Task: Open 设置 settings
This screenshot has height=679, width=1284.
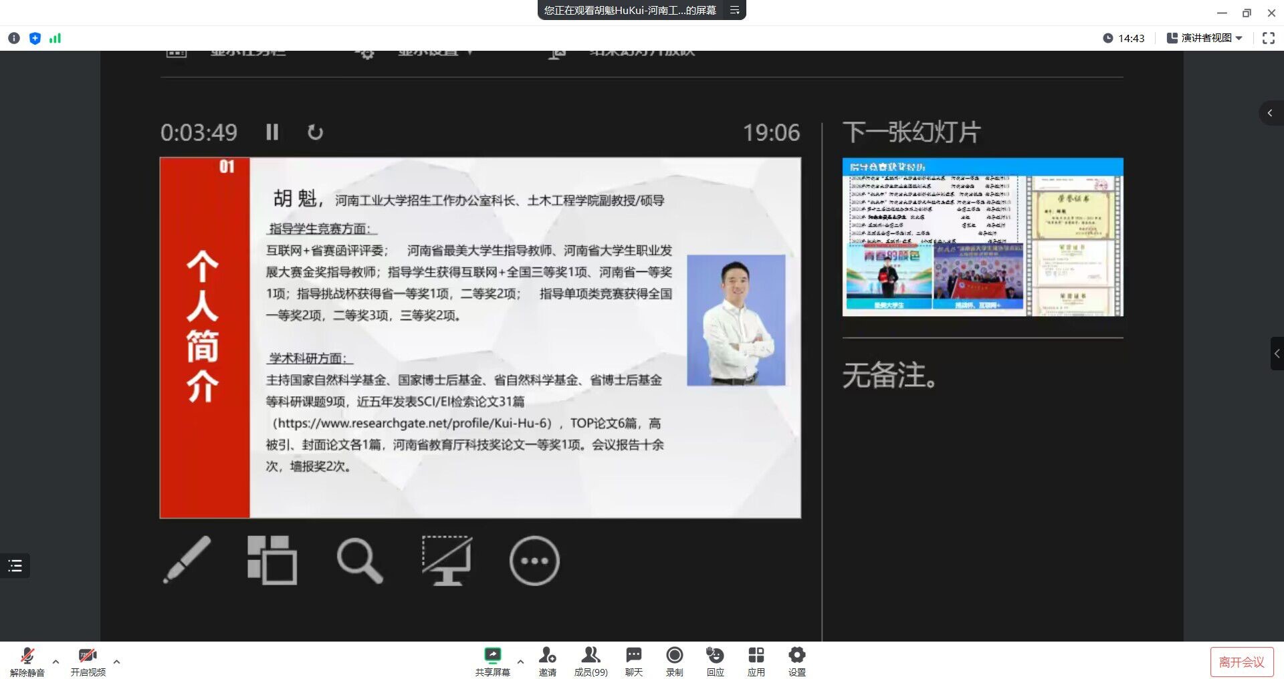Action: point(796,661)
